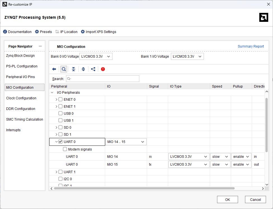Click the Speed column header
The image size is (273, 209).
click(x=220, y=86)
